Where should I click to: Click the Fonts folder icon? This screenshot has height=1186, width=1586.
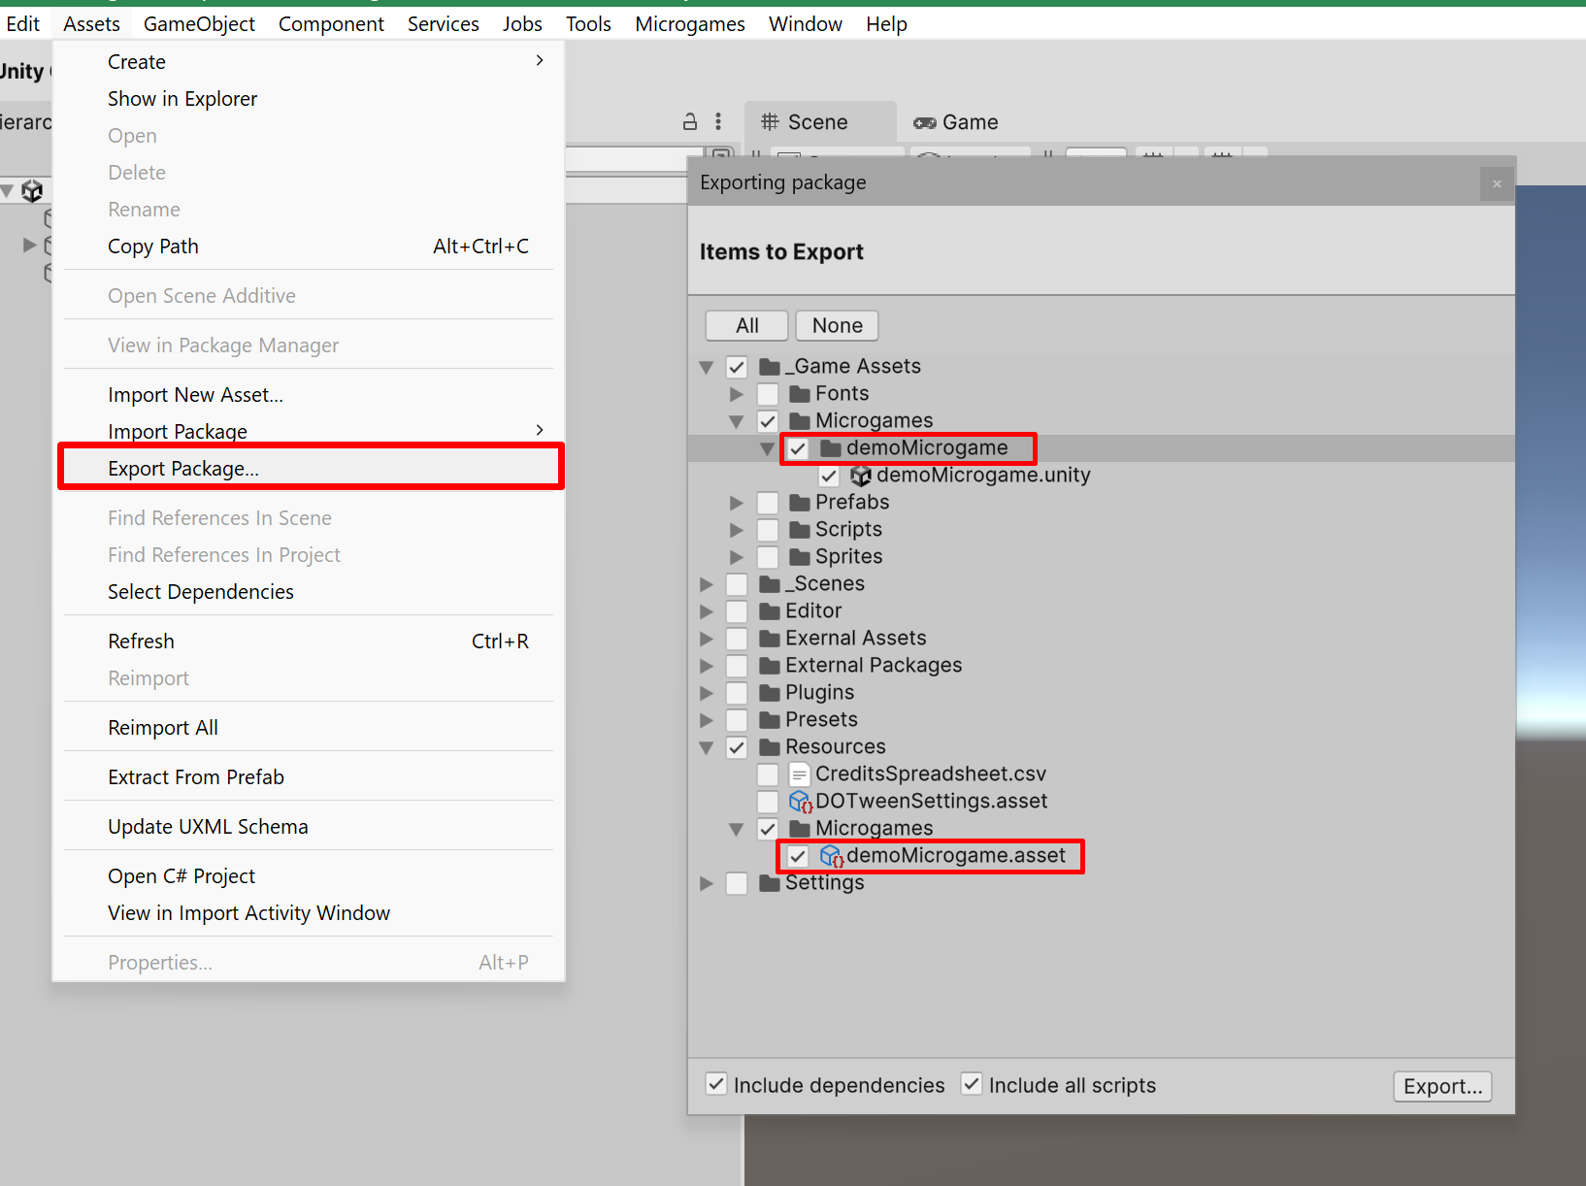click(x=800, y=394)
